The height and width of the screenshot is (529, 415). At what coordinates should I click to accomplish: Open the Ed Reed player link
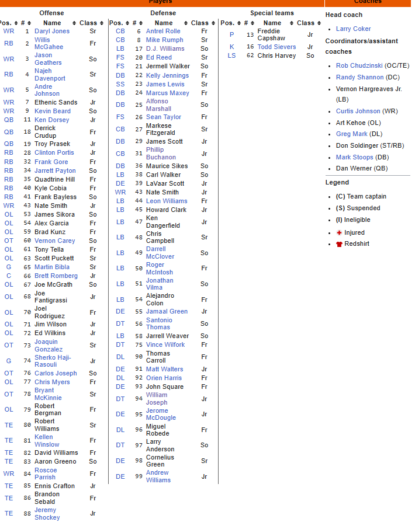tap(158, 57)
